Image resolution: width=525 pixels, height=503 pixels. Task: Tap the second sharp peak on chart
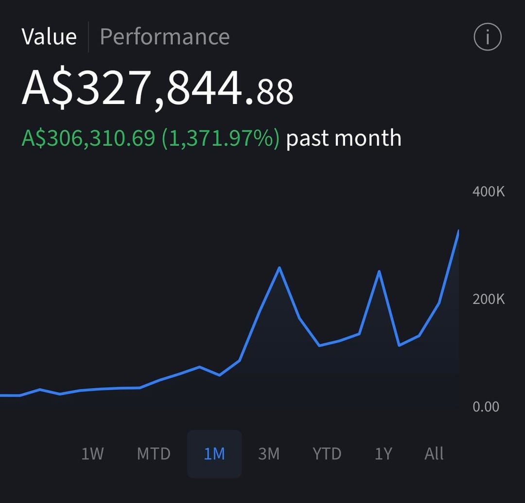click(x=379, y=271)
